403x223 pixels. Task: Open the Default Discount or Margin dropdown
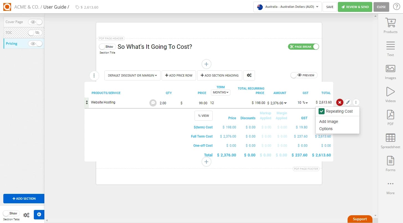pyautogui.click(x=132, y=75)
